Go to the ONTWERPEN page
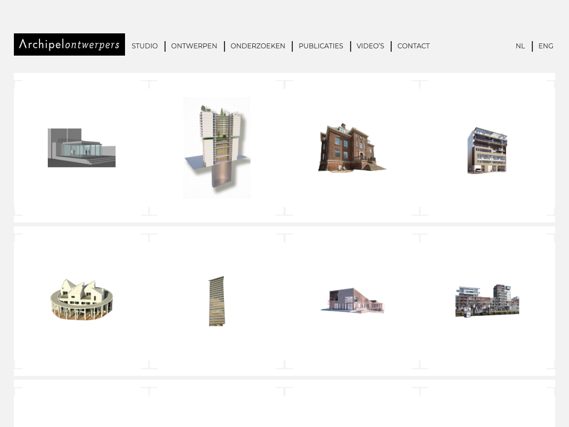This screenshot has width=569, height=427. click(x=194, y=46)
